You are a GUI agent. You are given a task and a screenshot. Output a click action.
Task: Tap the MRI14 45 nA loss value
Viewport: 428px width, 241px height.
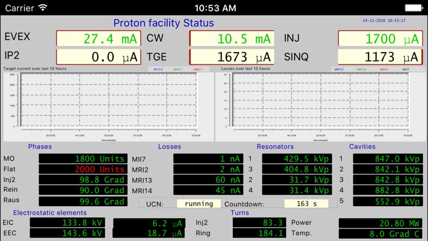208,190
